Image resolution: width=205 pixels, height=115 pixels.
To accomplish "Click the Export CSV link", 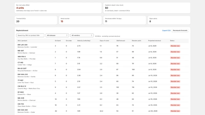I will coord(166,30).
